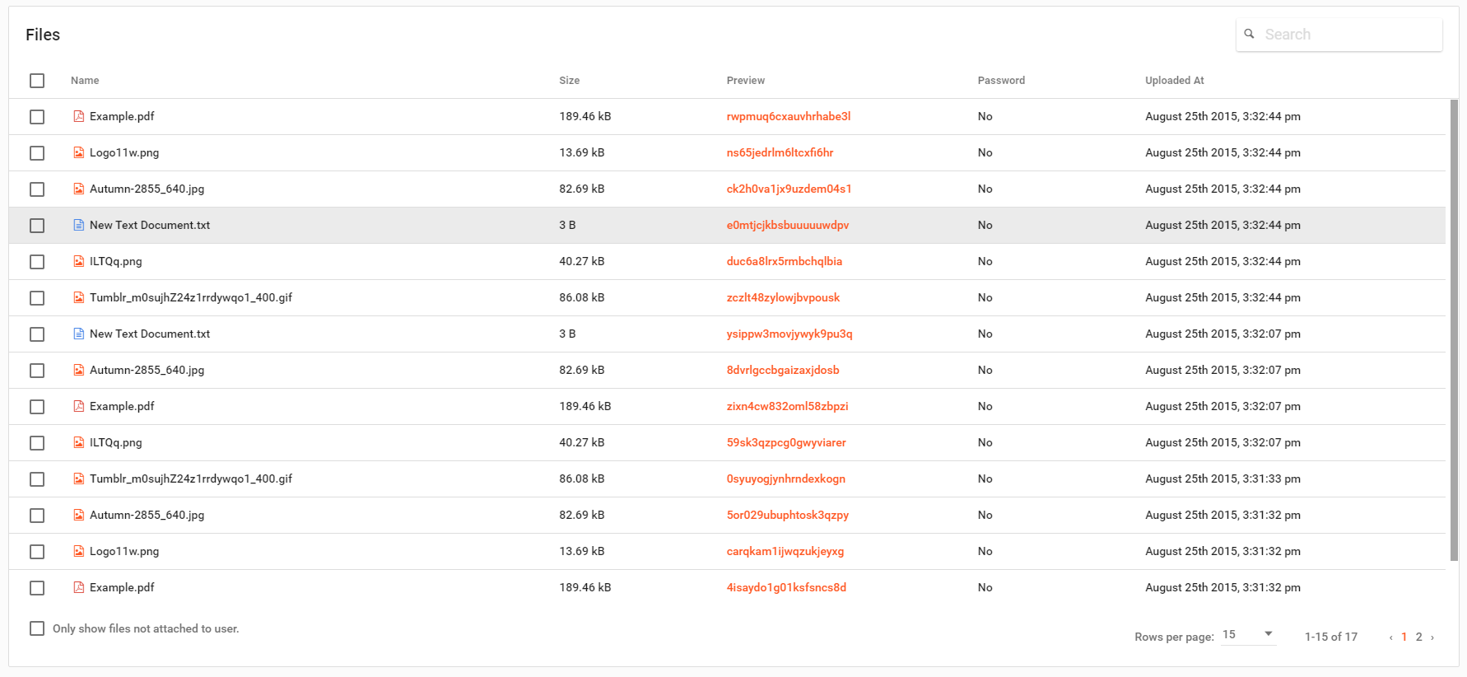
Task: Check the box for the 40.27 kB ILTQq.png uploaded 3:32:44 pm
Action: (x=37, y=261)
